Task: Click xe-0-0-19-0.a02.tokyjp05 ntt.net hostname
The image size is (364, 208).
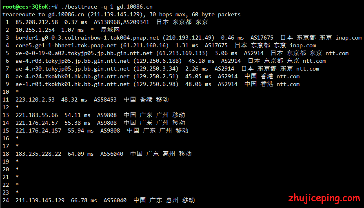Action: pyautogui.click(x=84, y=53)
